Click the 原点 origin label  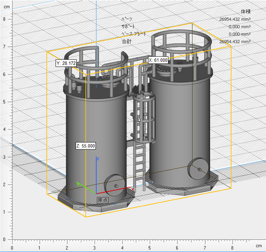click(x=103, y=200)
